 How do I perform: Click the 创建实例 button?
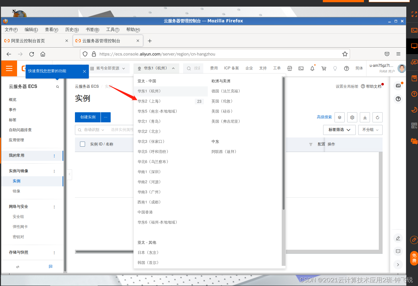click(88, 117)
